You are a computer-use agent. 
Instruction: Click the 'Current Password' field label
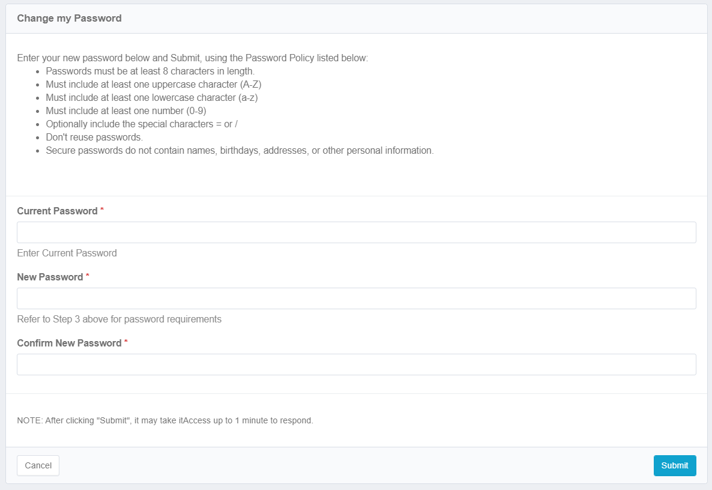57,211
